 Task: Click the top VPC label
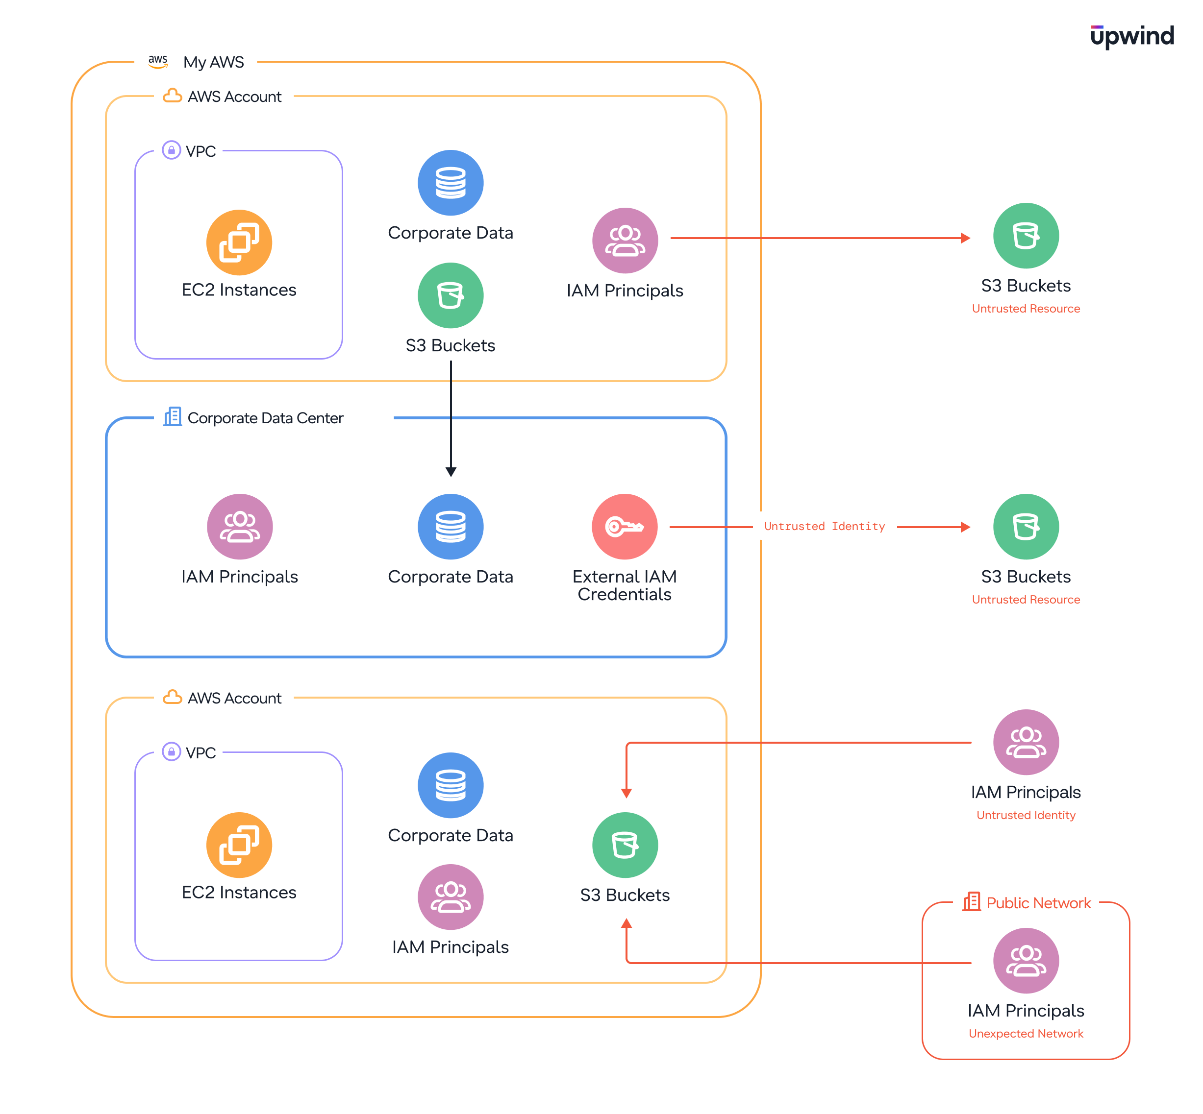click(x=201, y=151)
